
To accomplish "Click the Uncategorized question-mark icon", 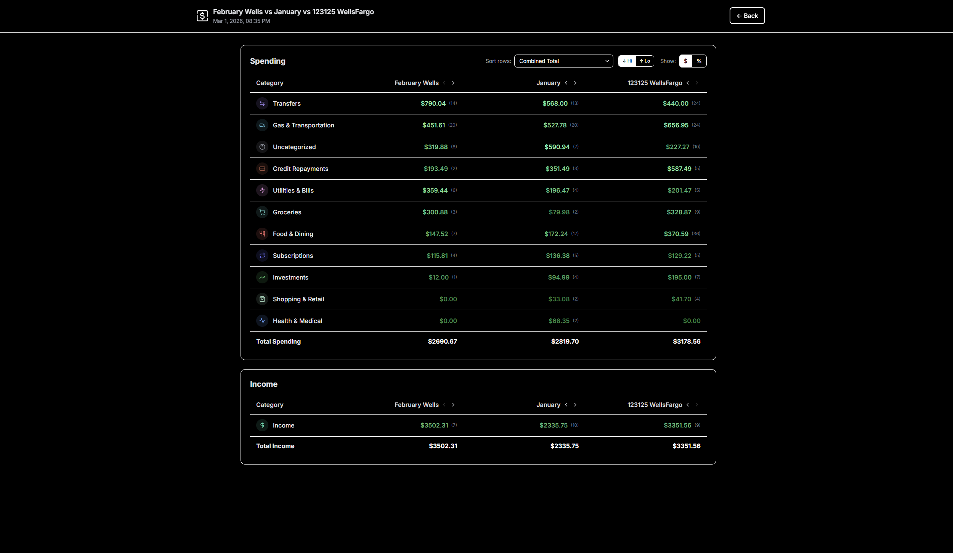I will [x=262, y=147].
